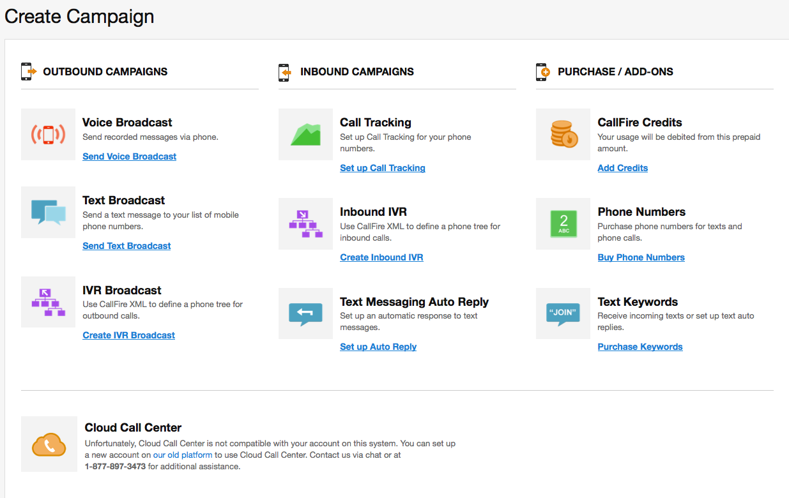Screen dimensions: 789x498
Task: Click the Text Broadcast chat bubbles icon
Action: 48,211
